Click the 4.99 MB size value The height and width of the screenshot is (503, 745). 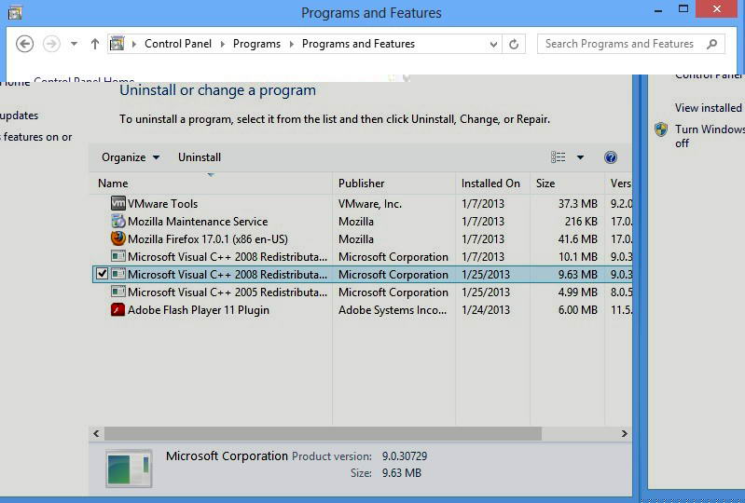pyautogui.click(x=577, y=292)
